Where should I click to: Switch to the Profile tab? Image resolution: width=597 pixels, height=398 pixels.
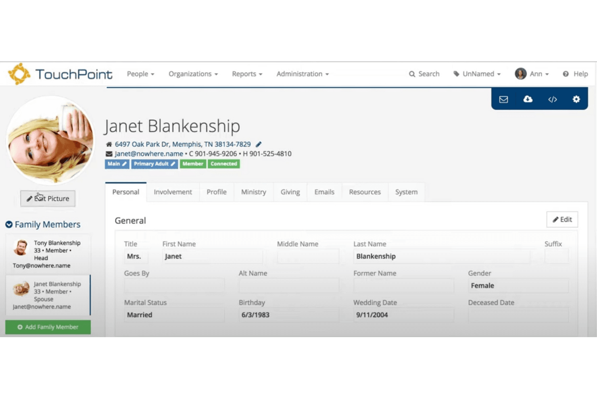[x=217, y=192]
